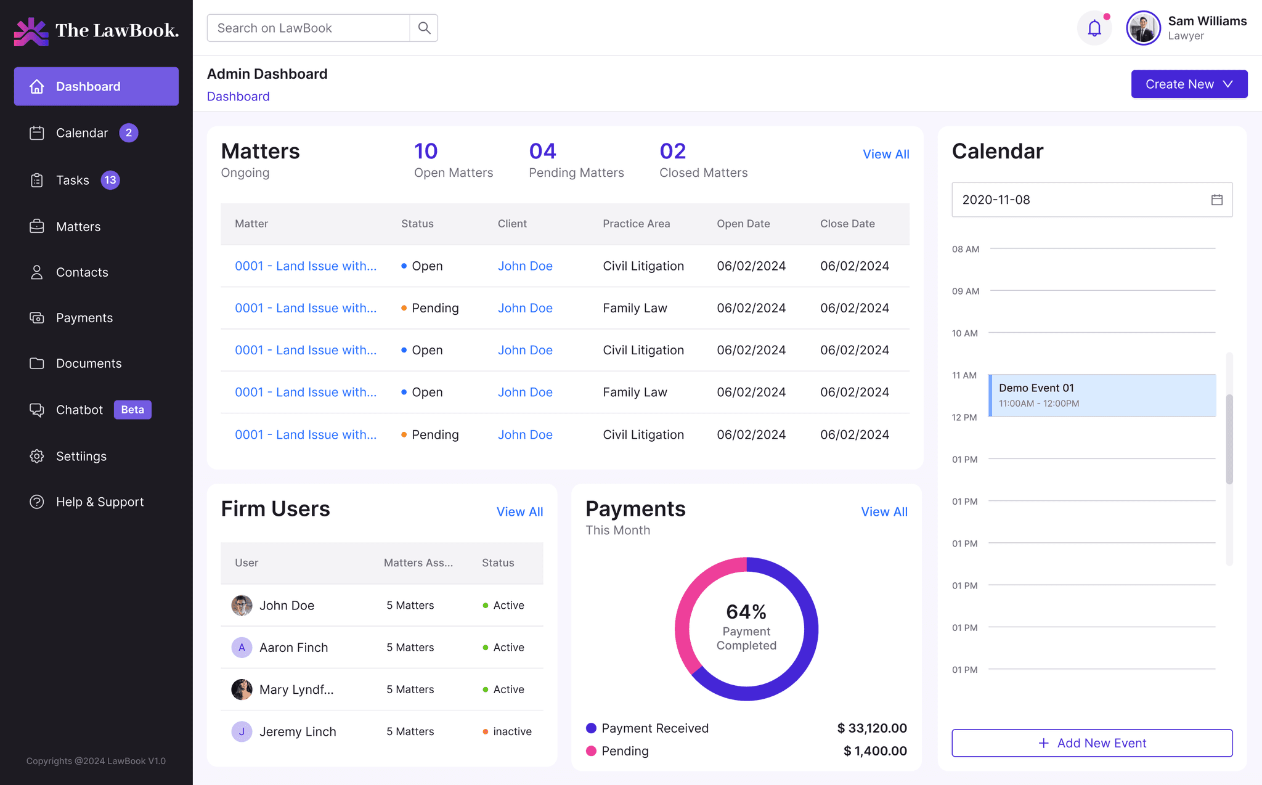Click the Search on LawBook field

tap(308, 28)
